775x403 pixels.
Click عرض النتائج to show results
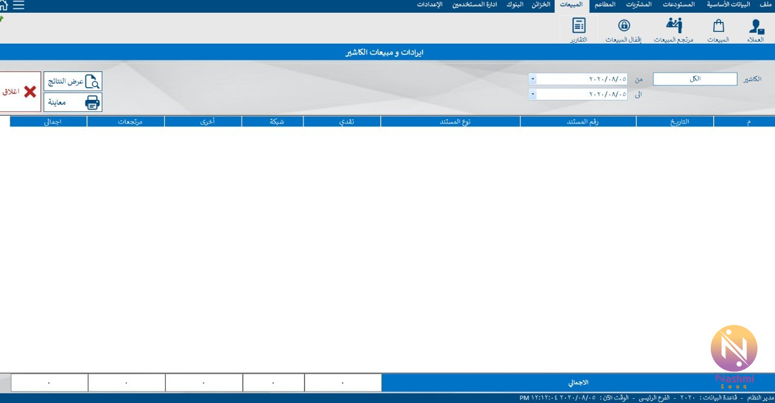click(x=73, y=82)
